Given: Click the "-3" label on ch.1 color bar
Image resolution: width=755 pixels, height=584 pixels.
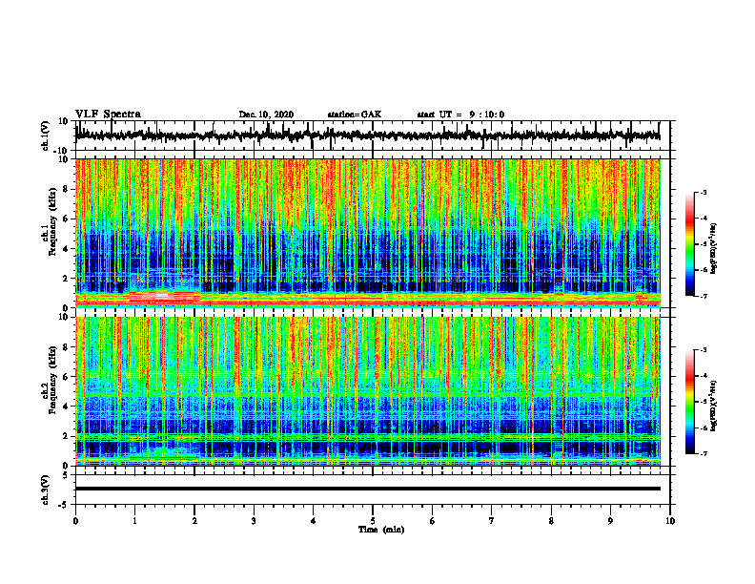Looking at the screenshot, I should click(x=703, y=193).
